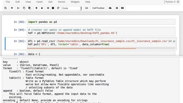Open the command palette keyboard icon
Viewport: 183px width, 103px height.
click(86, 8)
